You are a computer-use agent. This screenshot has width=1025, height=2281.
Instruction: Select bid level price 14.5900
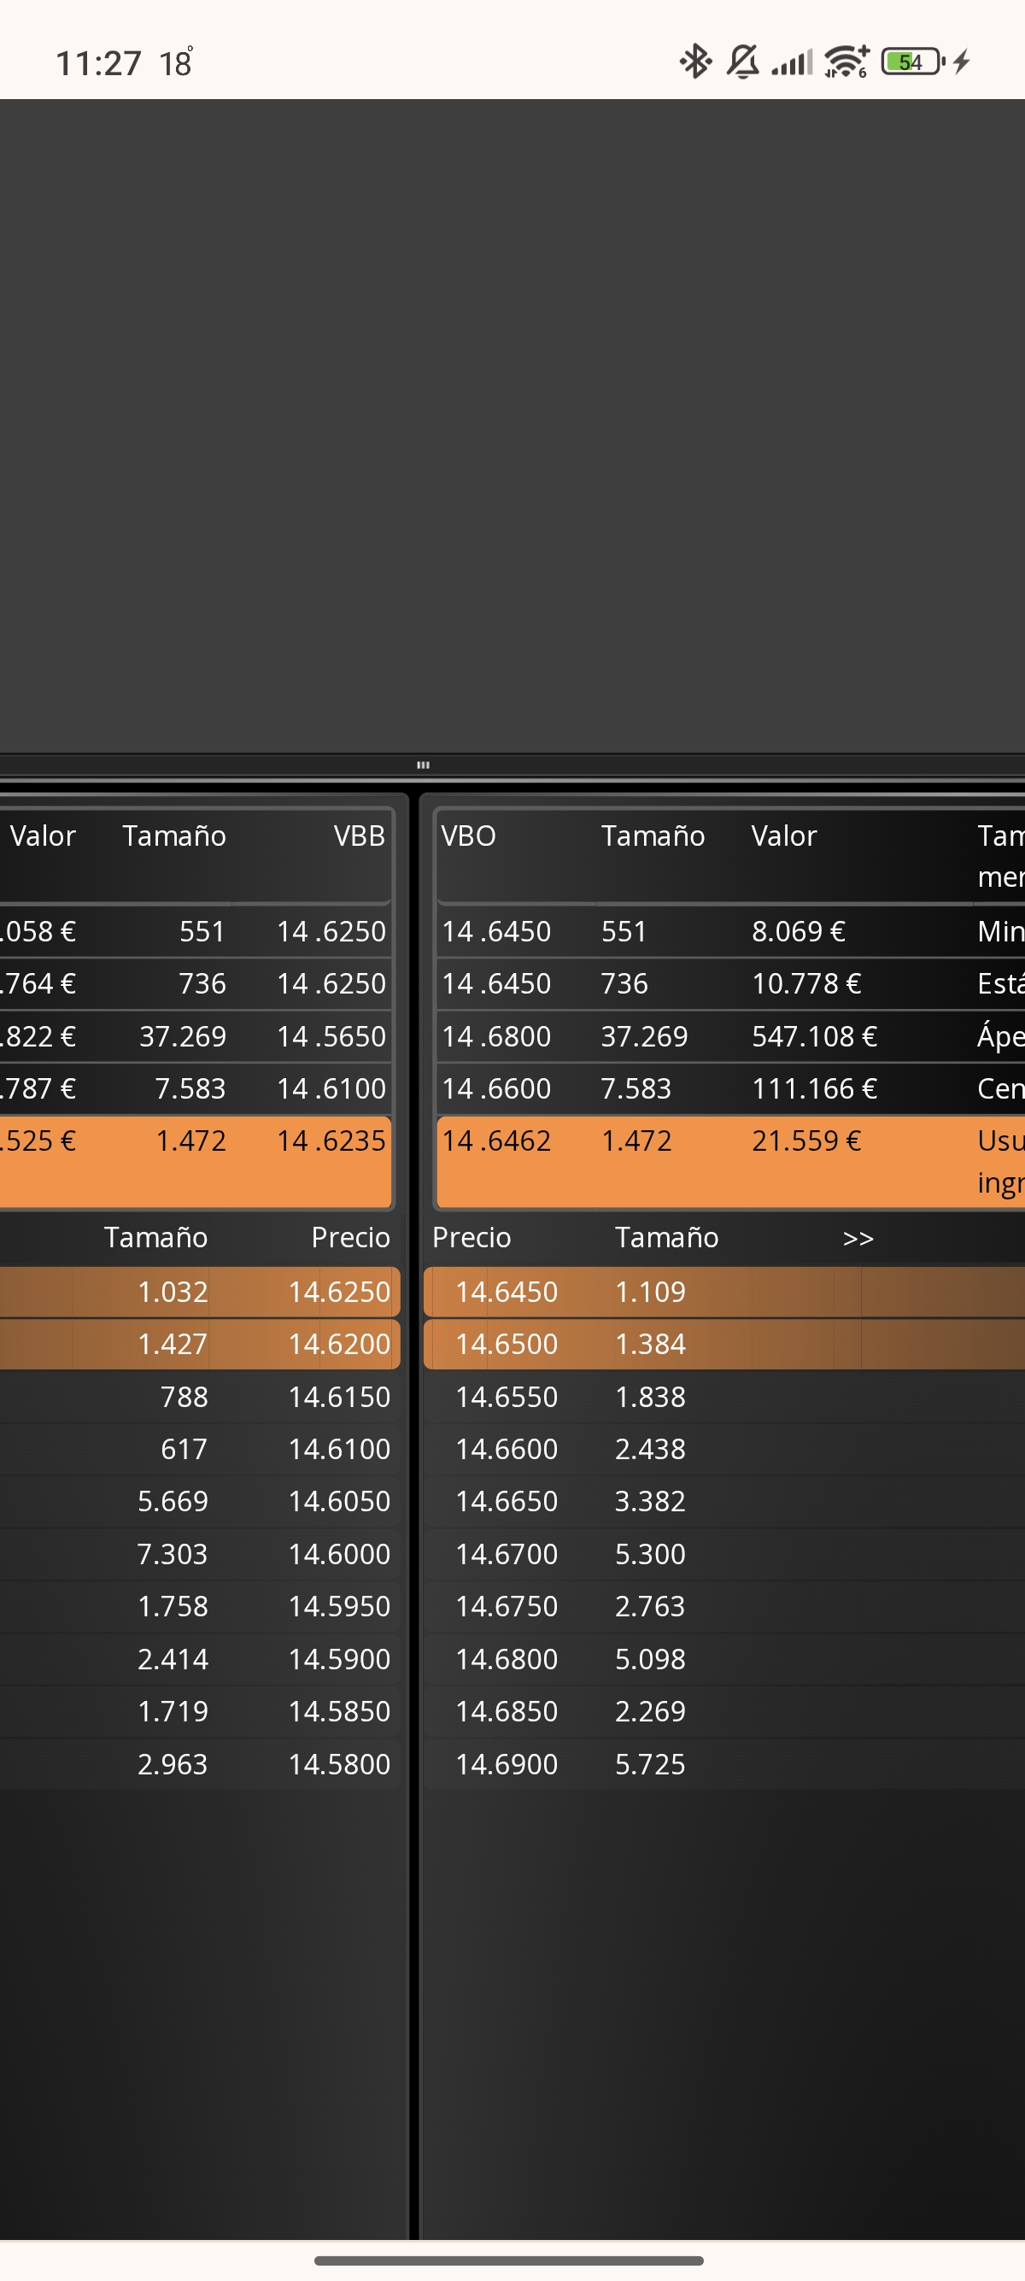[339, 1659]
